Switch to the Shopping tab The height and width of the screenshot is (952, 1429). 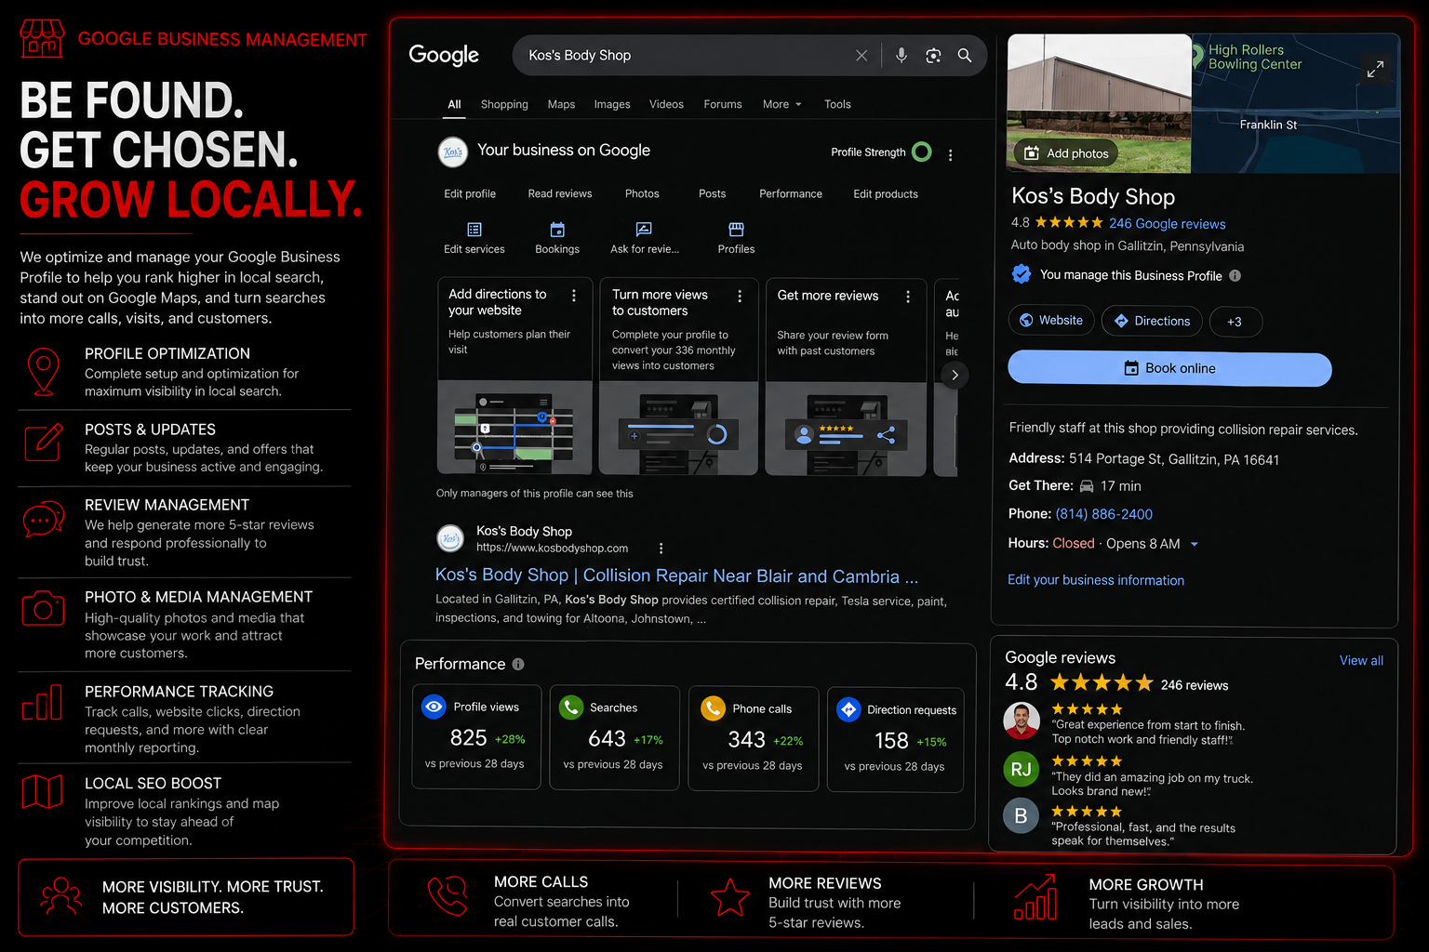(504, 104)
